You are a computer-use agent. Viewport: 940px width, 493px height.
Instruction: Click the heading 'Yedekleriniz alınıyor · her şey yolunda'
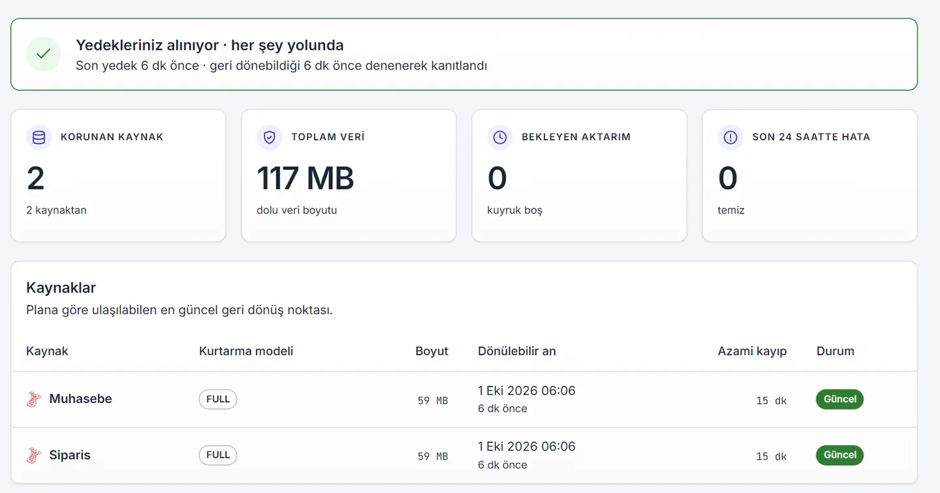click(x=210, y=46)
